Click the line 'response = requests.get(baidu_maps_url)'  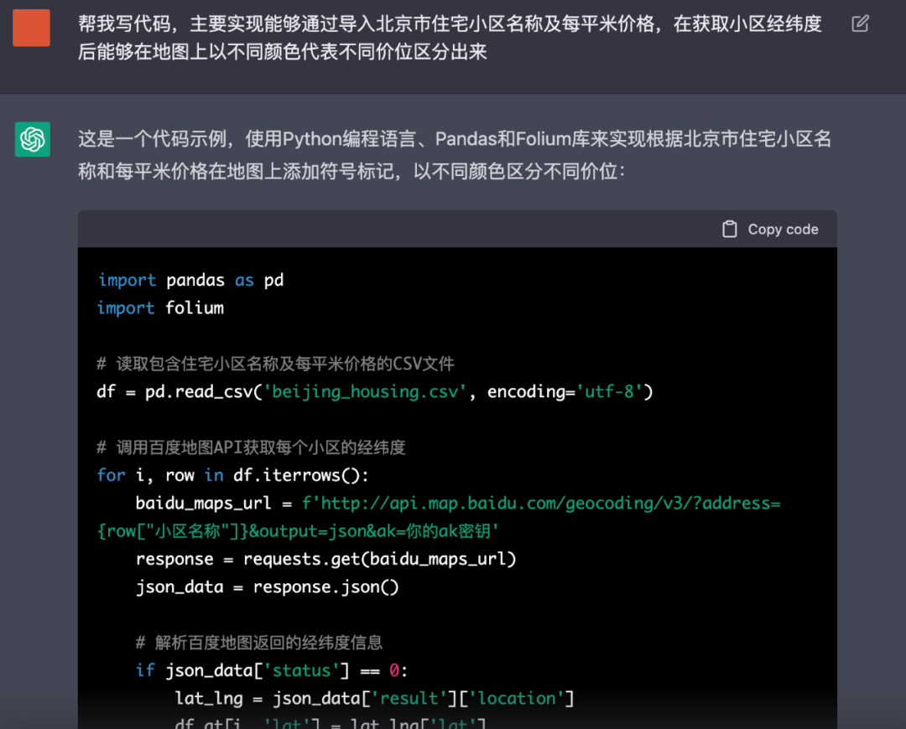coord(325,559)
